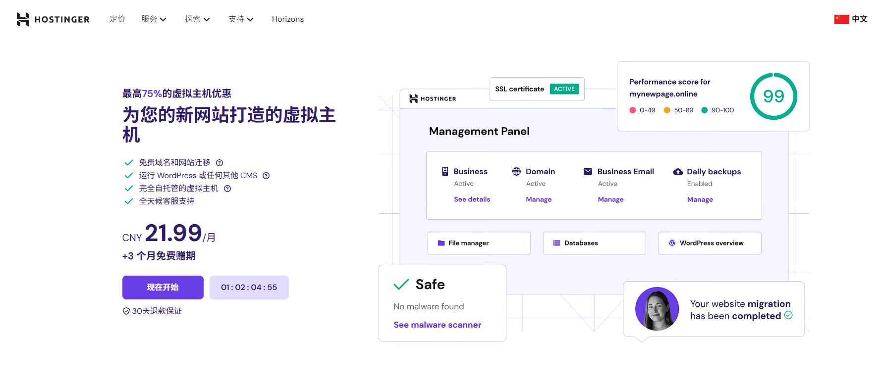Open the 支持 dropdown menu
Image resolution: width=879 pixels, height=387 pixels.
pos(241,19)
